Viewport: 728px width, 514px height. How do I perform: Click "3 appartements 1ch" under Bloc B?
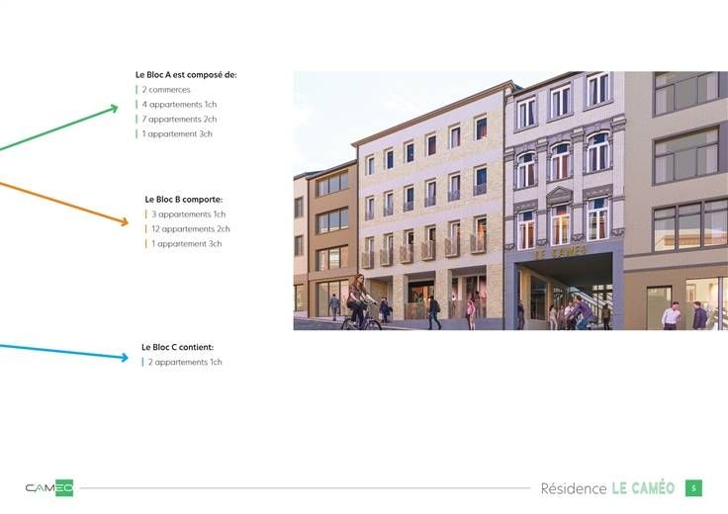(188, 214)
